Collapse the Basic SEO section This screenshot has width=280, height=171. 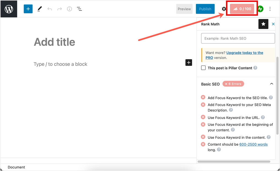coord(271,84)
